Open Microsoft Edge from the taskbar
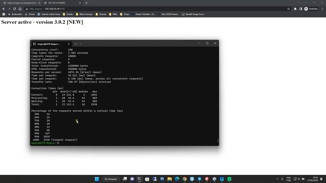 (177, 179)
